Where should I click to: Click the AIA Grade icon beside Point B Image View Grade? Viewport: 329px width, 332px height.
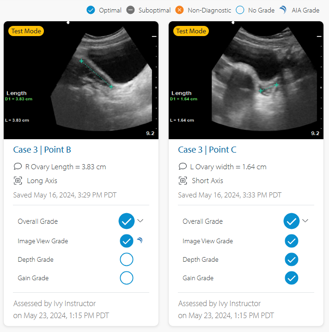click(140, 240)
